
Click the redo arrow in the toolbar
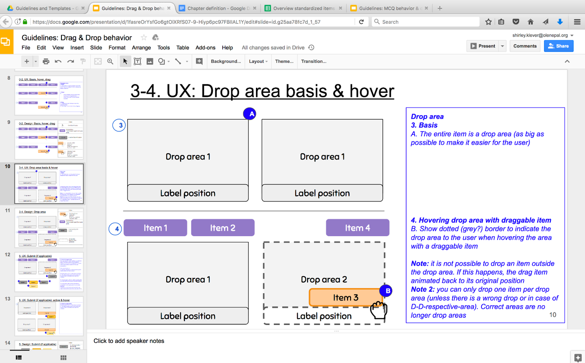tap(70, 61)
